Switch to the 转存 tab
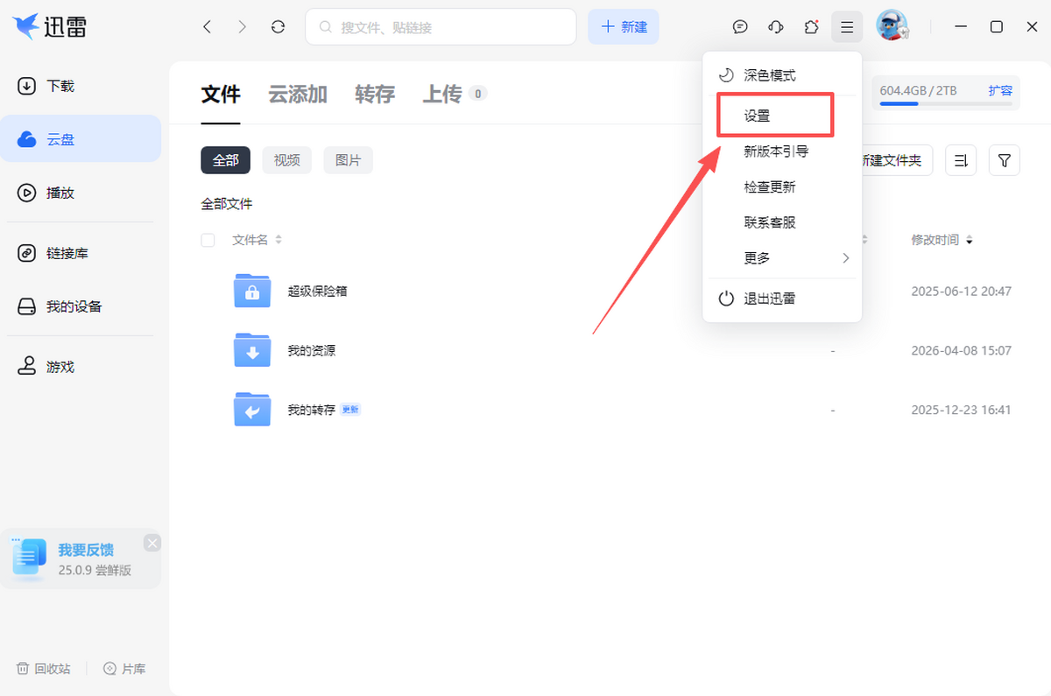 coord(375,95)
